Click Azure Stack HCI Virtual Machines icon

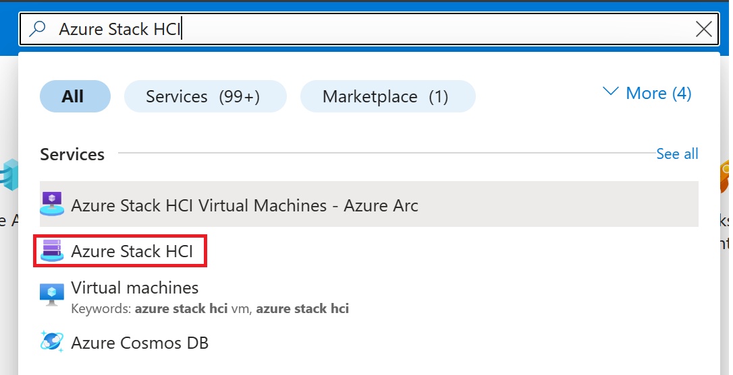(52, 204)
